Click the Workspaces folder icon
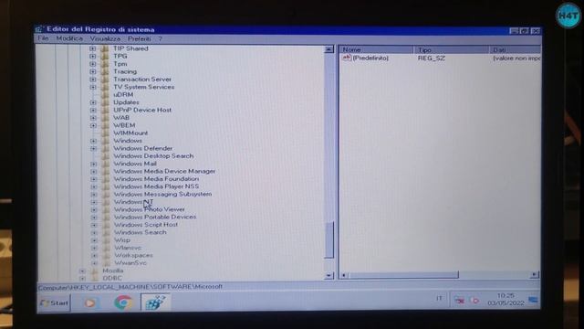Image resolution: width=584 pixels, height=329 pixels. (x=107, y=256)
